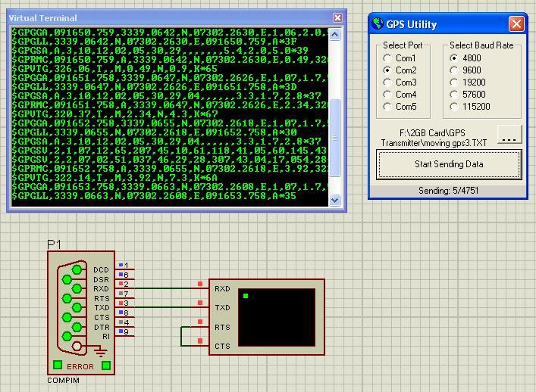Click the GPS Utility globe icon
Image resolution: width=536 pixels, height=392 pixels.
378,24
